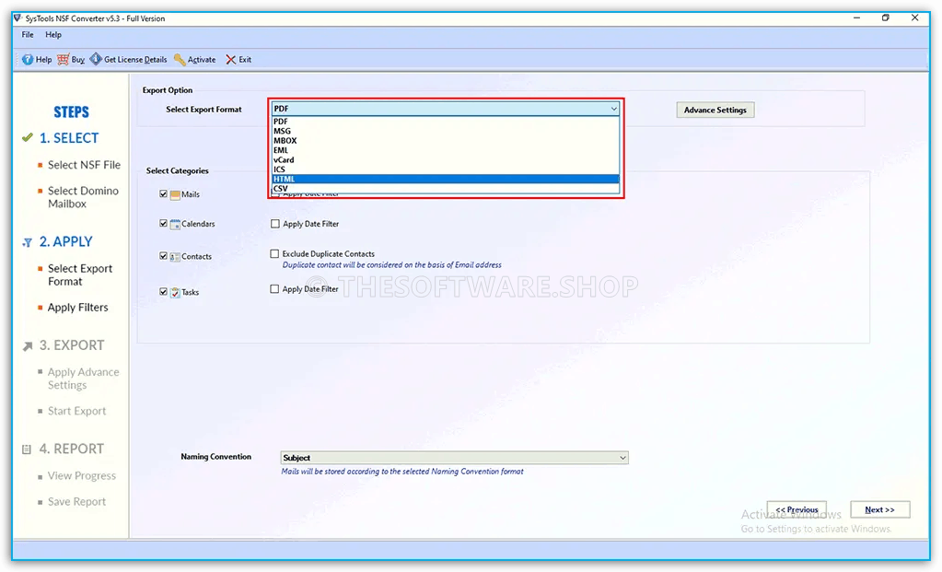Click the SysTools app icon in title bar
The width and height of the screenshot is (942, 572).
[x=18, y=18]
